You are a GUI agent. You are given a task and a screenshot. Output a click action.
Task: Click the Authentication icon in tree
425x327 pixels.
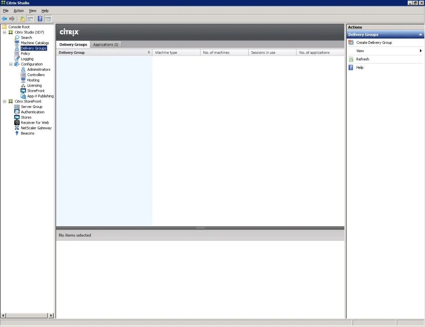(17, 112)
